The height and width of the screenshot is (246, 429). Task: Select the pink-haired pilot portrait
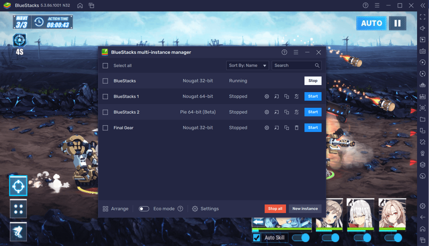[x=392, y=214]
